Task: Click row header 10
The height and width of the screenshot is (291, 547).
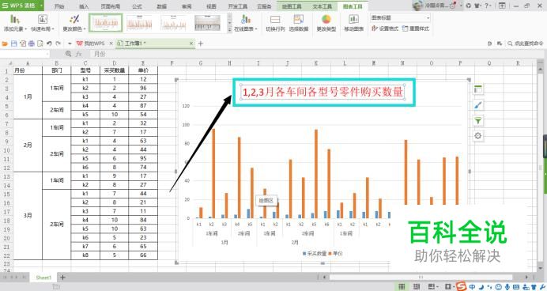Action: (6, 149)
